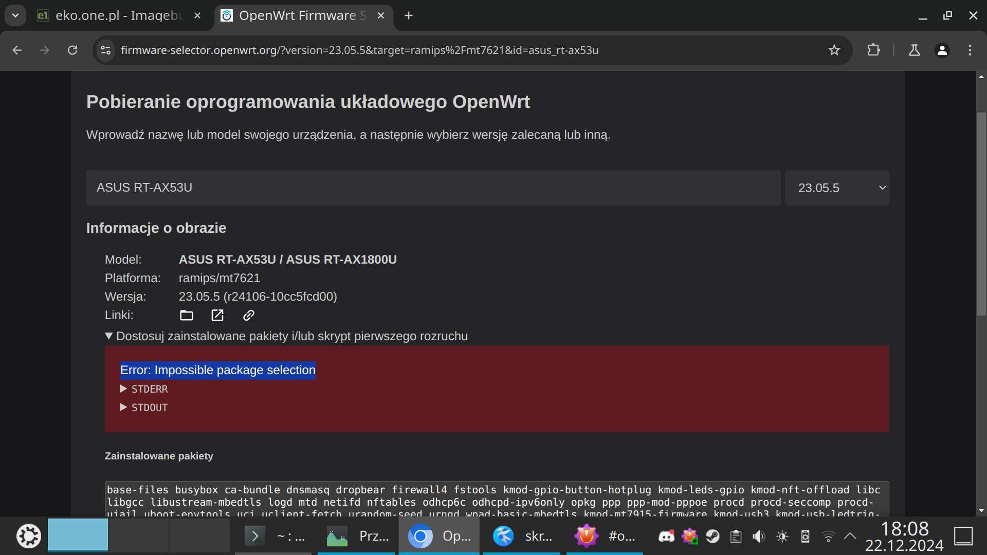Click the installed packages text area
The width and height of the screenshot is (987, 555).
pyautogui.click(x=497, y=499)
